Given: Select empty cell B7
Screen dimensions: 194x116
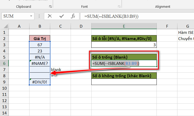Looking at the screenshot, I should point(40,69).
